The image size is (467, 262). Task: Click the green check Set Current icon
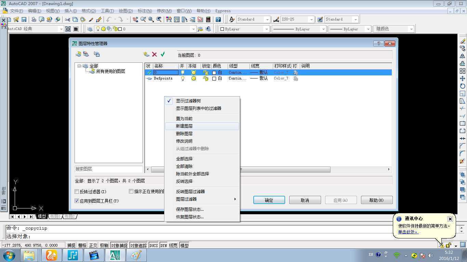tap(163, 54)
